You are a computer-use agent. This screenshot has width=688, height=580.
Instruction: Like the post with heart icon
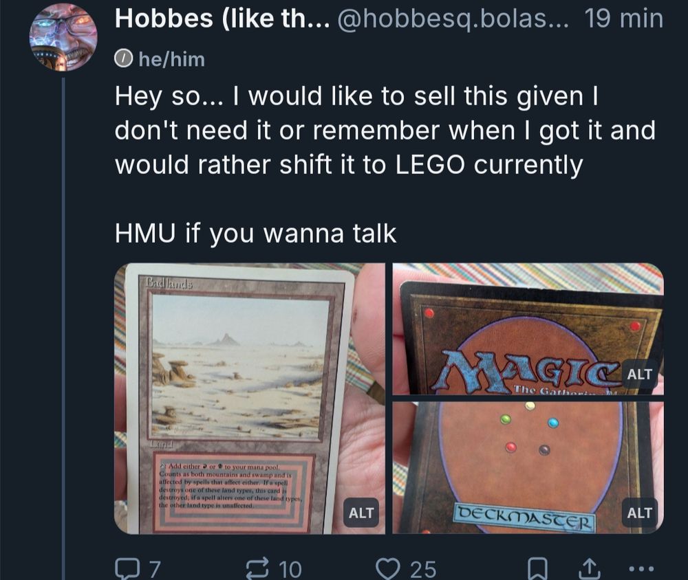coord(388,568)
